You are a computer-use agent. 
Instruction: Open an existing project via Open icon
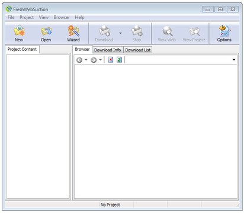[x=46, y=34]
